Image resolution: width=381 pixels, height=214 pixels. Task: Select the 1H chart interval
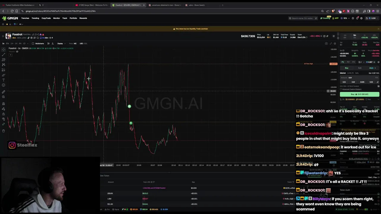16,44
